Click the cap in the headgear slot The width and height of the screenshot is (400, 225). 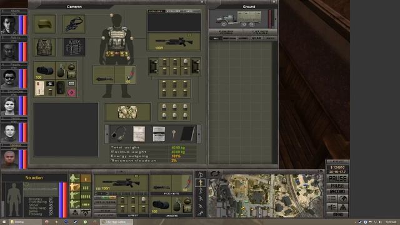click(44, 24)
